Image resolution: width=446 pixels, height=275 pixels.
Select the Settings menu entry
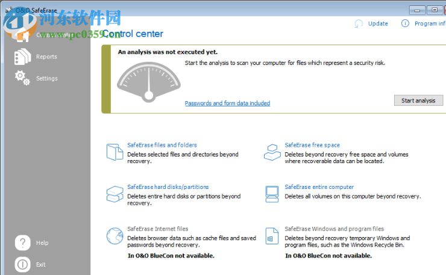[x=46, y=78]
